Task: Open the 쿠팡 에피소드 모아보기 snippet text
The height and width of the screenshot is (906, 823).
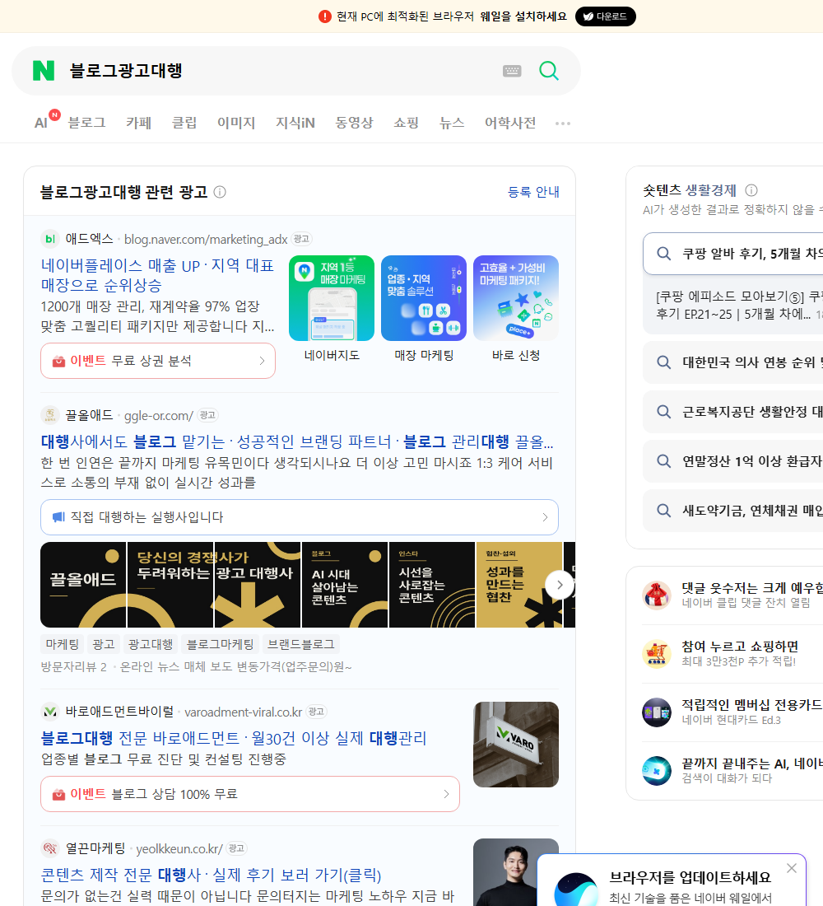Action: coord(739,305)
